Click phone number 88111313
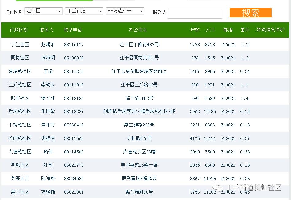Image resolution: width=291 pixels, height=200 pixels. pyautogui.click(x=74, y=71)
